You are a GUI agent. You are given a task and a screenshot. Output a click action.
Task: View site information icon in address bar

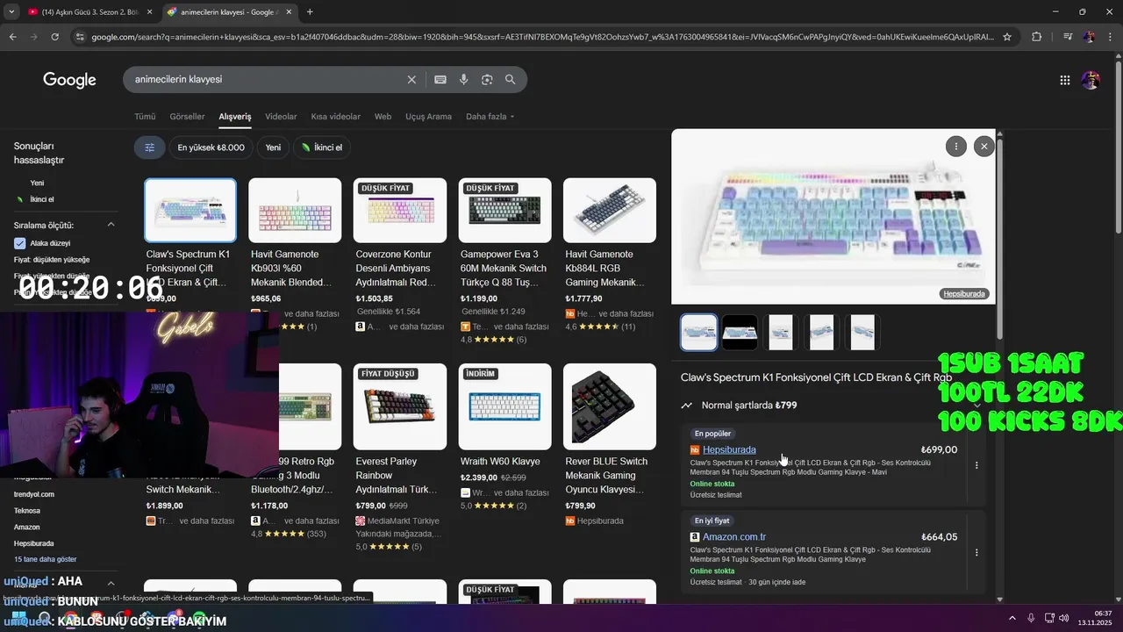tap(80, 37)
